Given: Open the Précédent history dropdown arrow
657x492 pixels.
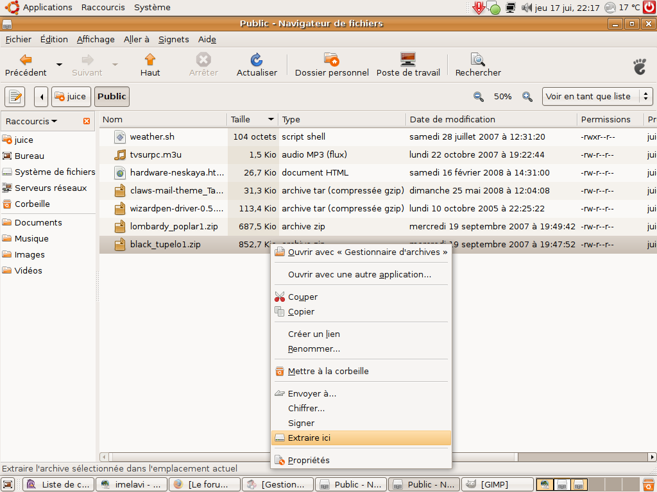Looking at the screenshot, I should [59, 65].
